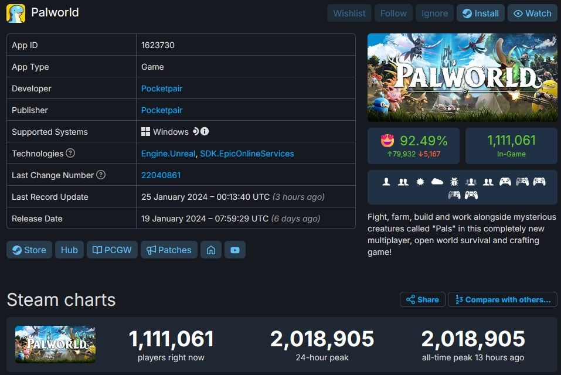
Task: Click the single-player feature icon
Action: pyautogui.click(x=386, y=182)
